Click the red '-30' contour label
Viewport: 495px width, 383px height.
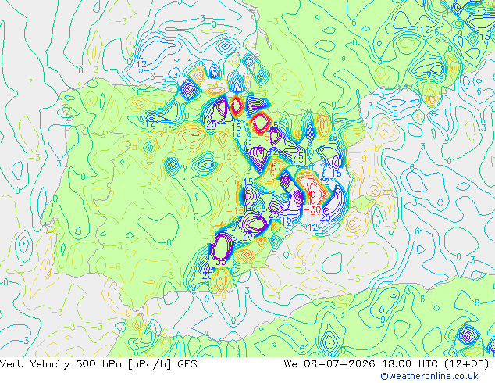pyautogui.click(x=312, y=209)
